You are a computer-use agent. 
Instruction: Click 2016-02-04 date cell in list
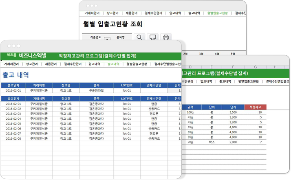coord(13,119)
